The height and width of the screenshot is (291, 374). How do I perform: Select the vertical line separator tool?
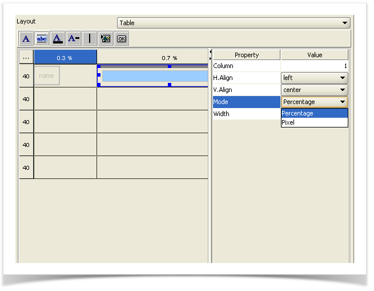tap(90, 39)
